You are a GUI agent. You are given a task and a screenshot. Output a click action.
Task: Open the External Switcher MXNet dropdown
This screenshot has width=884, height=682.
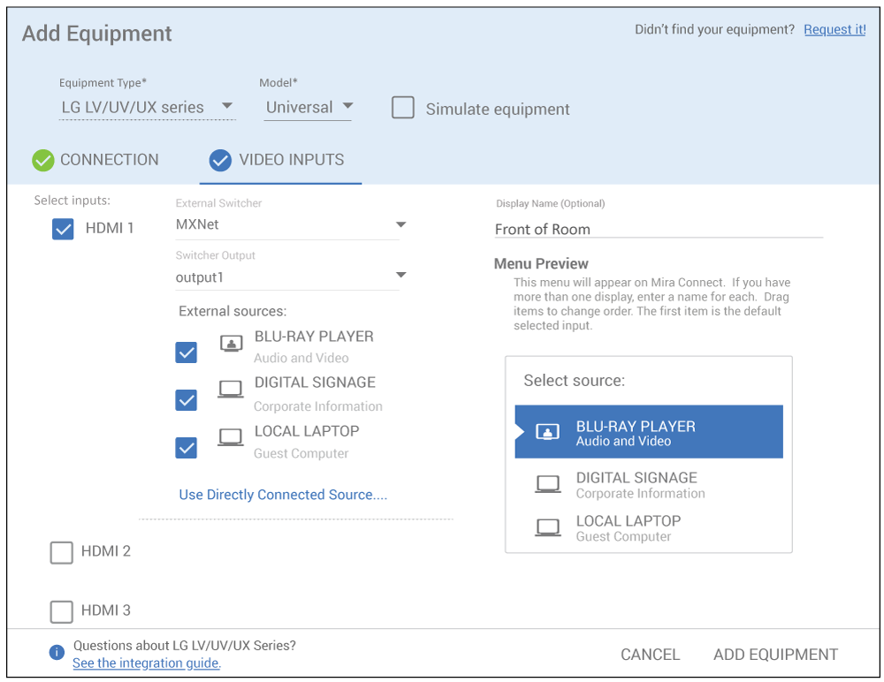(x=287, y=224)
